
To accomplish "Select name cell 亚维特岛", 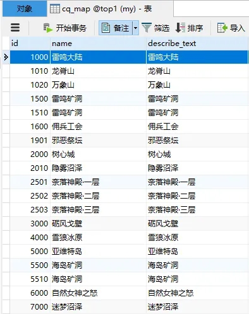I will click(98, 252).
